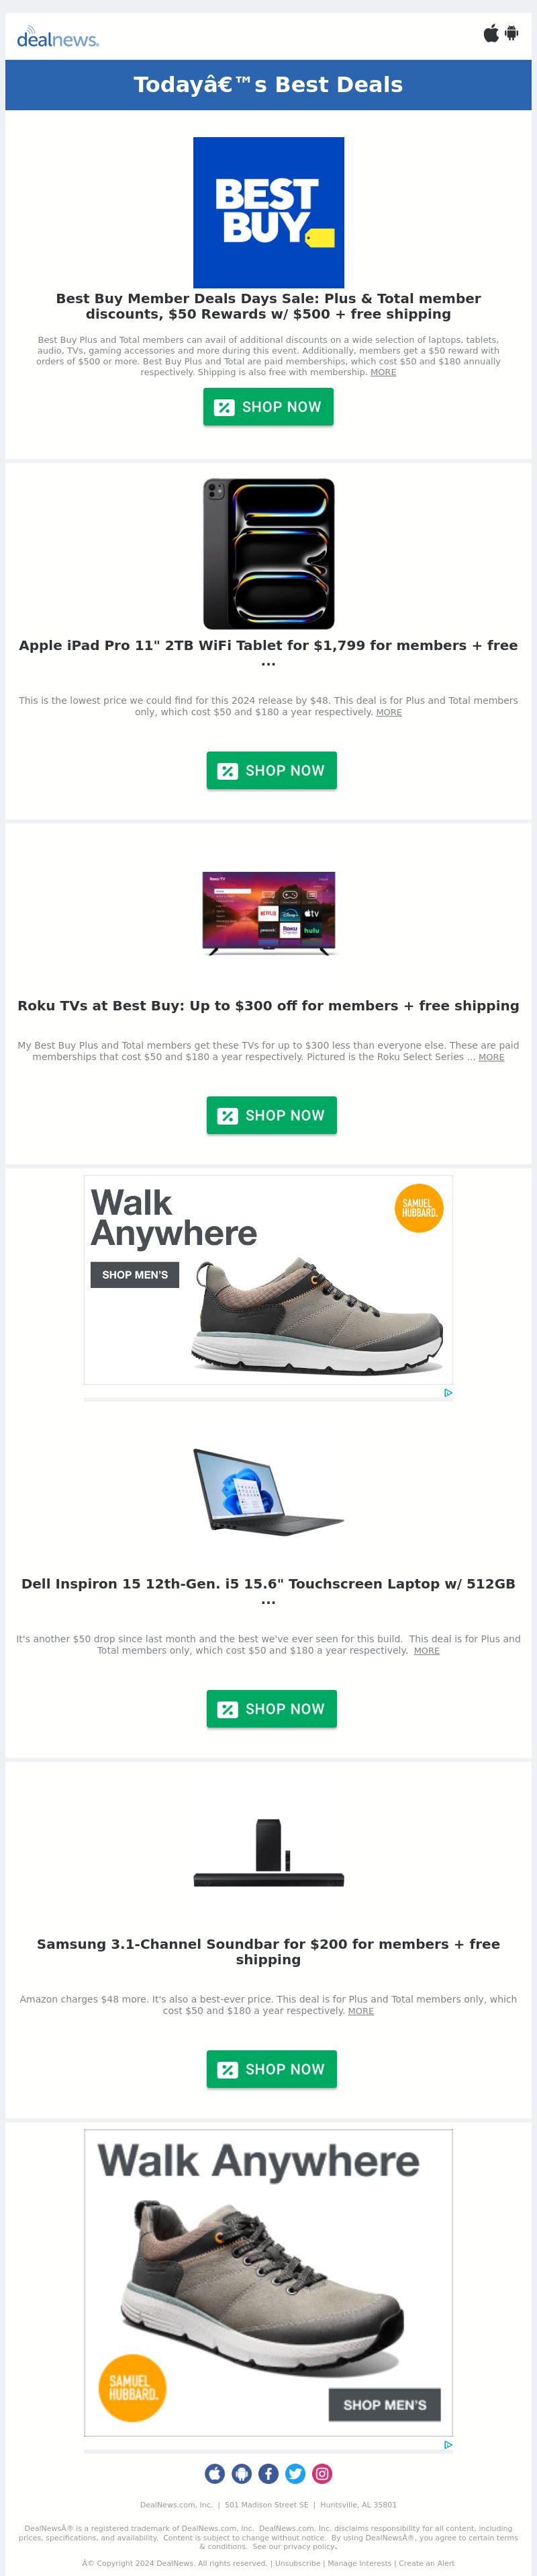Click Shop Now for Roku TVs deal
Image resolution: width=537 pixels, height=2576 pixels.
tap(271, 1115)
